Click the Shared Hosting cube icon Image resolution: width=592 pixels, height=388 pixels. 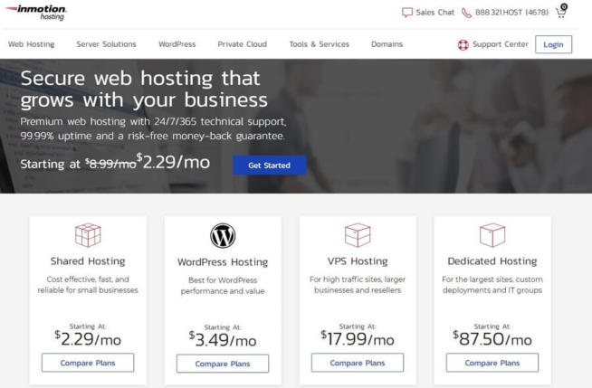[x=88, y=235]
